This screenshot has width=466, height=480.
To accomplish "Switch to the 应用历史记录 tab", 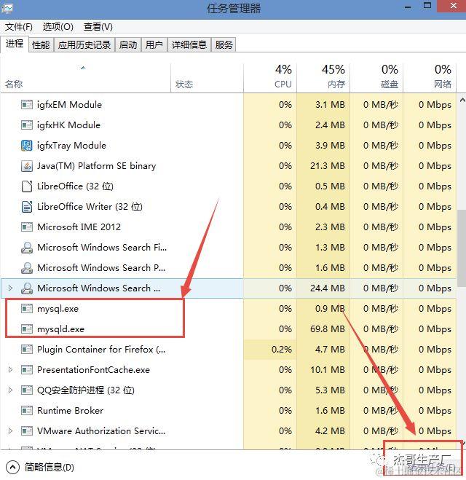I will (84, 45).
